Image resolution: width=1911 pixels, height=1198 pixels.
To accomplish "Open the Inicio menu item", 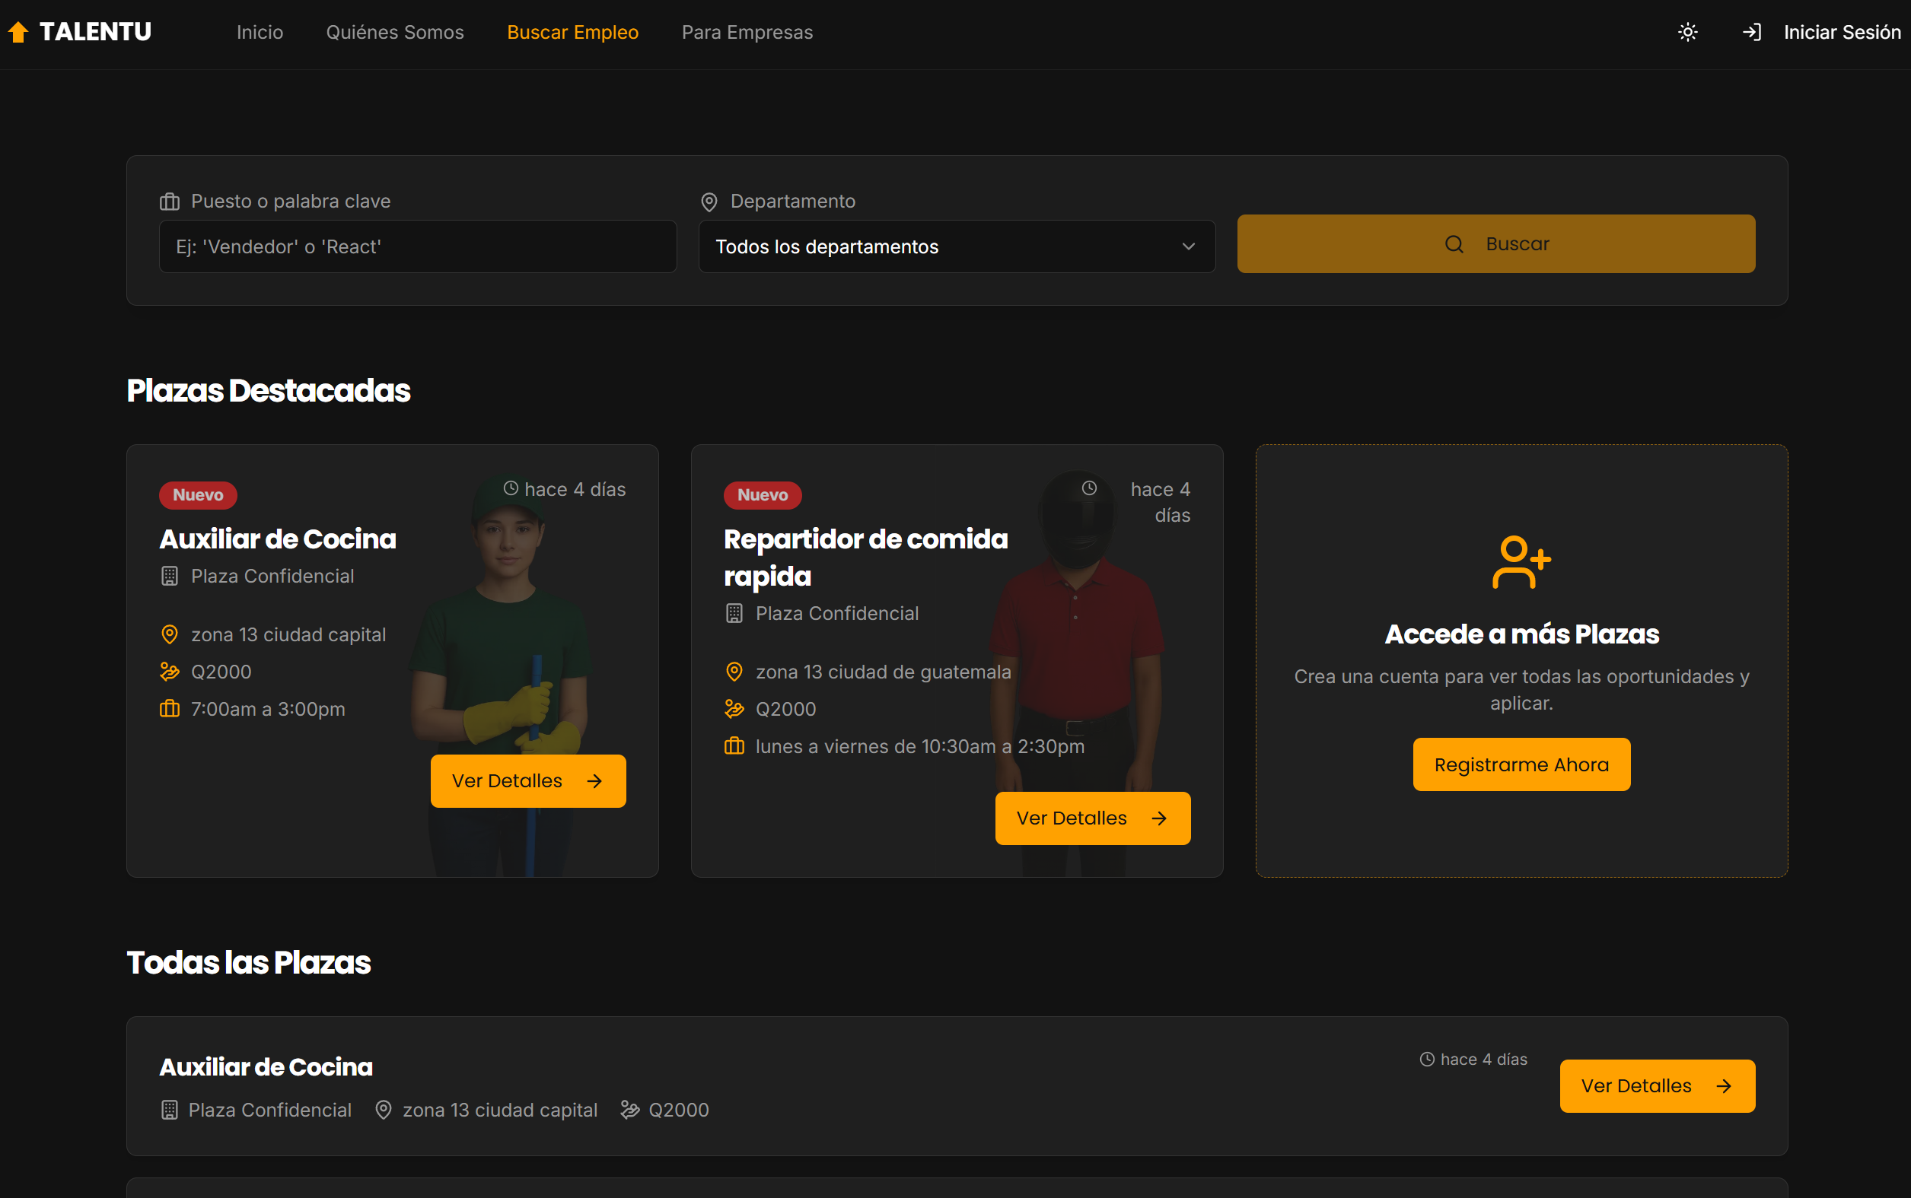I will pos(260,33).
